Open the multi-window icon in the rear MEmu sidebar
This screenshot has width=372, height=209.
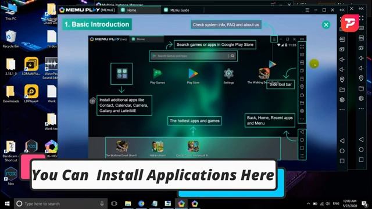[361, 48]
